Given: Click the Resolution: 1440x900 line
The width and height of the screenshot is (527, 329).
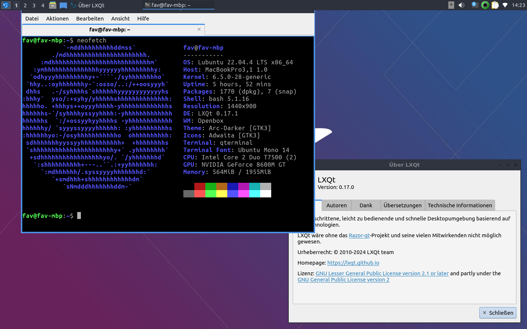Looking at the screenshot, I should tap(220, 106).
